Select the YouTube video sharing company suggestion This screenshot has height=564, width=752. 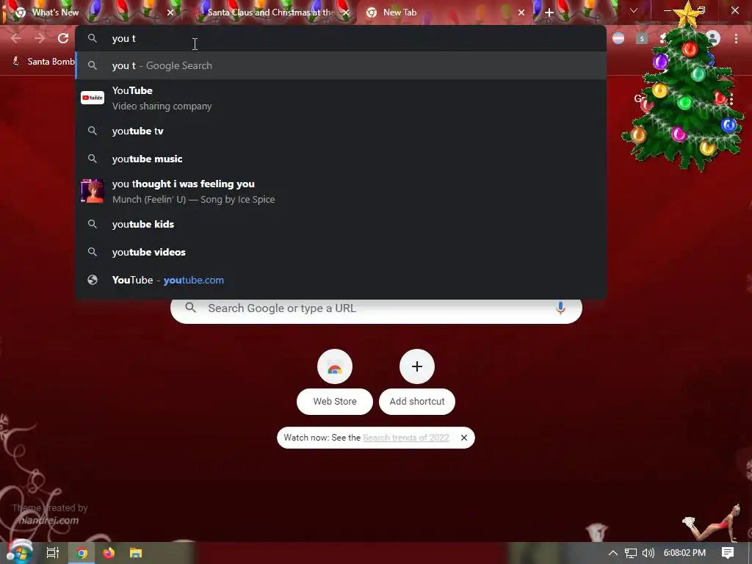(341, 98)
